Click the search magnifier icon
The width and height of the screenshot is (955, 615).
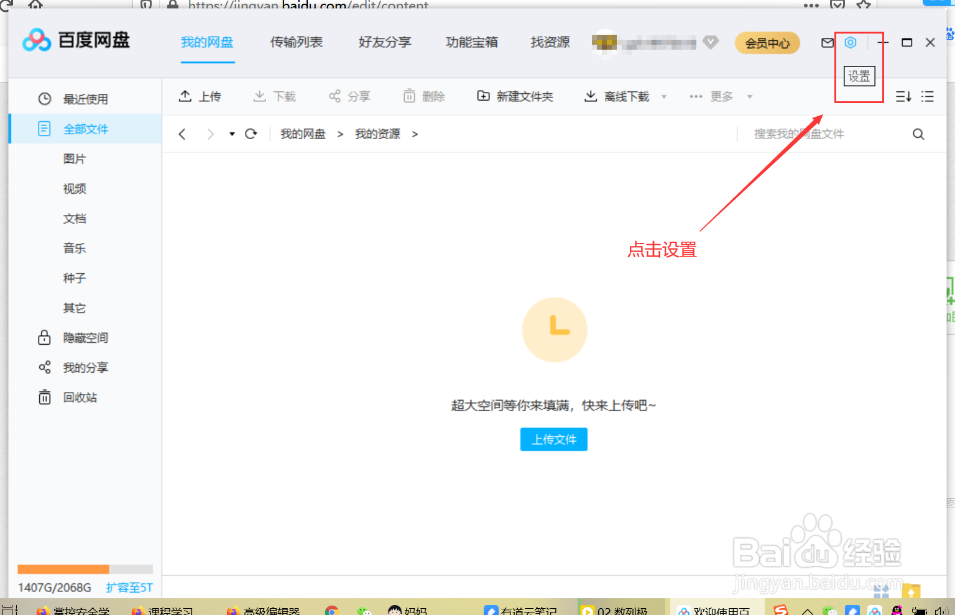click(918, 134)
